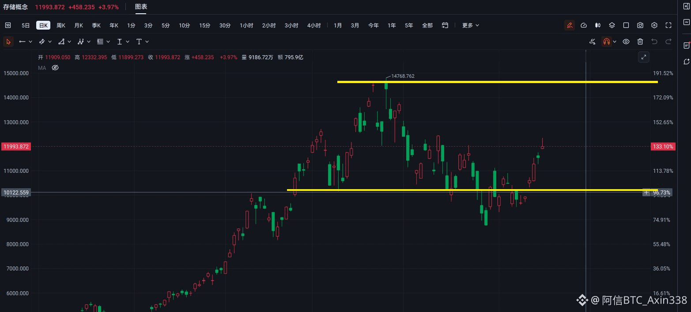Open the AI chat icon in right sidebar
This screenshot has height=312, width=691.
click(687, 61)
